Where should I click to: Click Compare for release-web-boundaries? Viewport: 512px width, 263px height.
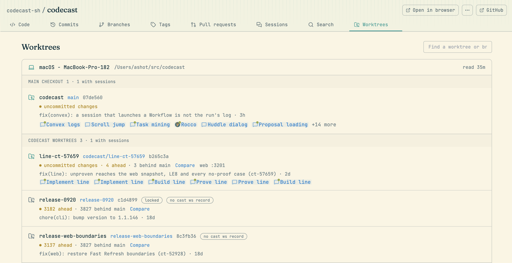tap(140, 245)
